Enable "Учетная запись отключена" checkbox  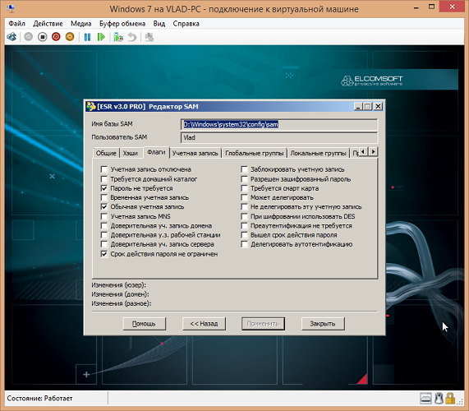pos(103,169)
